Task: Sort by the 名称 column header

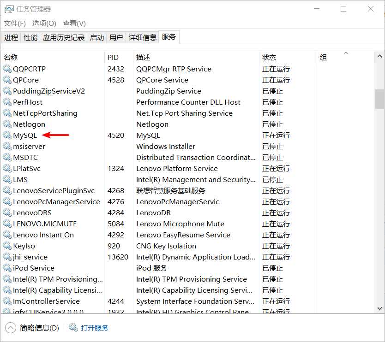Action: tap(53, 57)
